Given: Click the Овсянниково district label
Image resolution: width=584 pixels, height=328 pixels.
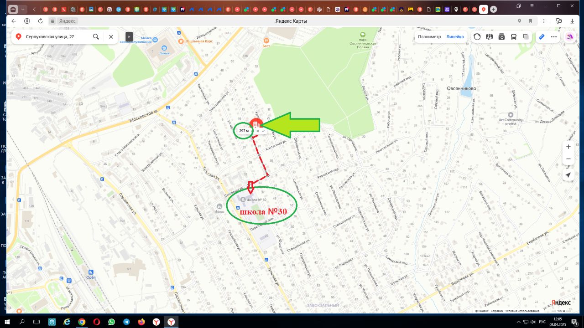Looking at the screenshot, I should [461, 88].
